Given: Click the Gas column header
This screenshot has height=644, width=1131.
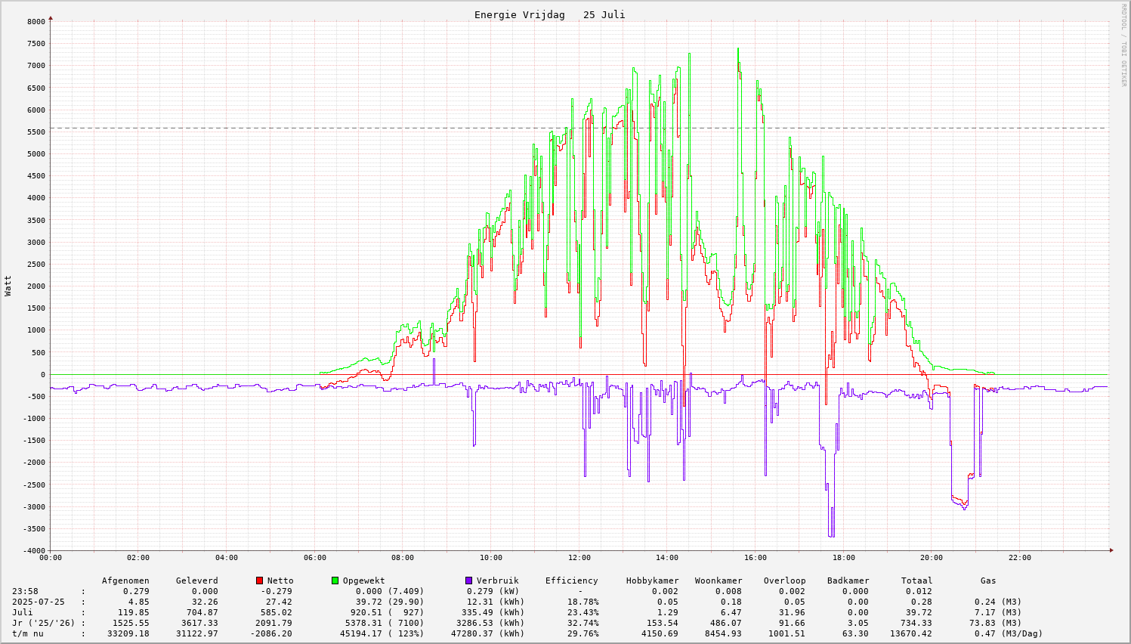Looking at the screenshot, I should click(988, 581).
